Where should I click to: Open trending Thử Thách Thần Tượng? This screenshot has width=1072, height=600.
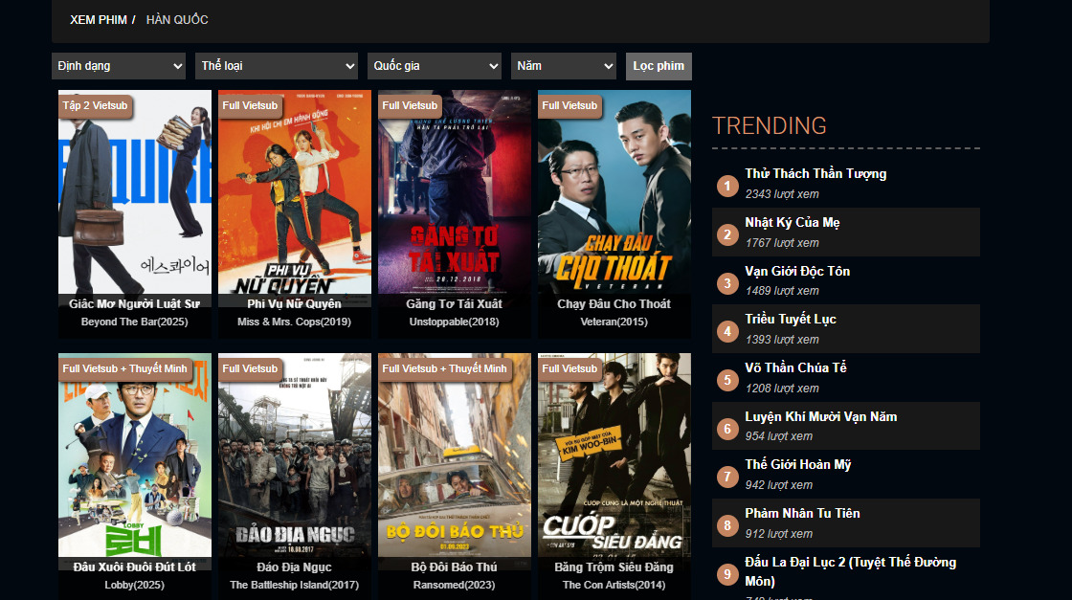pos(815,173)
